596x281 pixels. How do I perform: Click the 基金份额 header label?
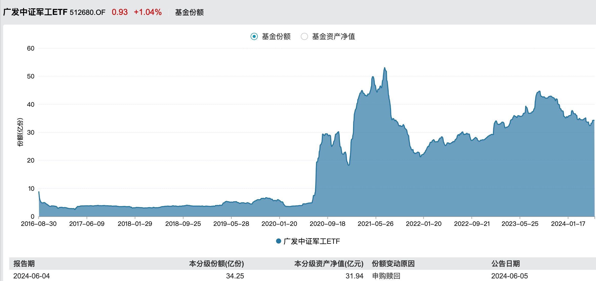[x=189, y=12]
